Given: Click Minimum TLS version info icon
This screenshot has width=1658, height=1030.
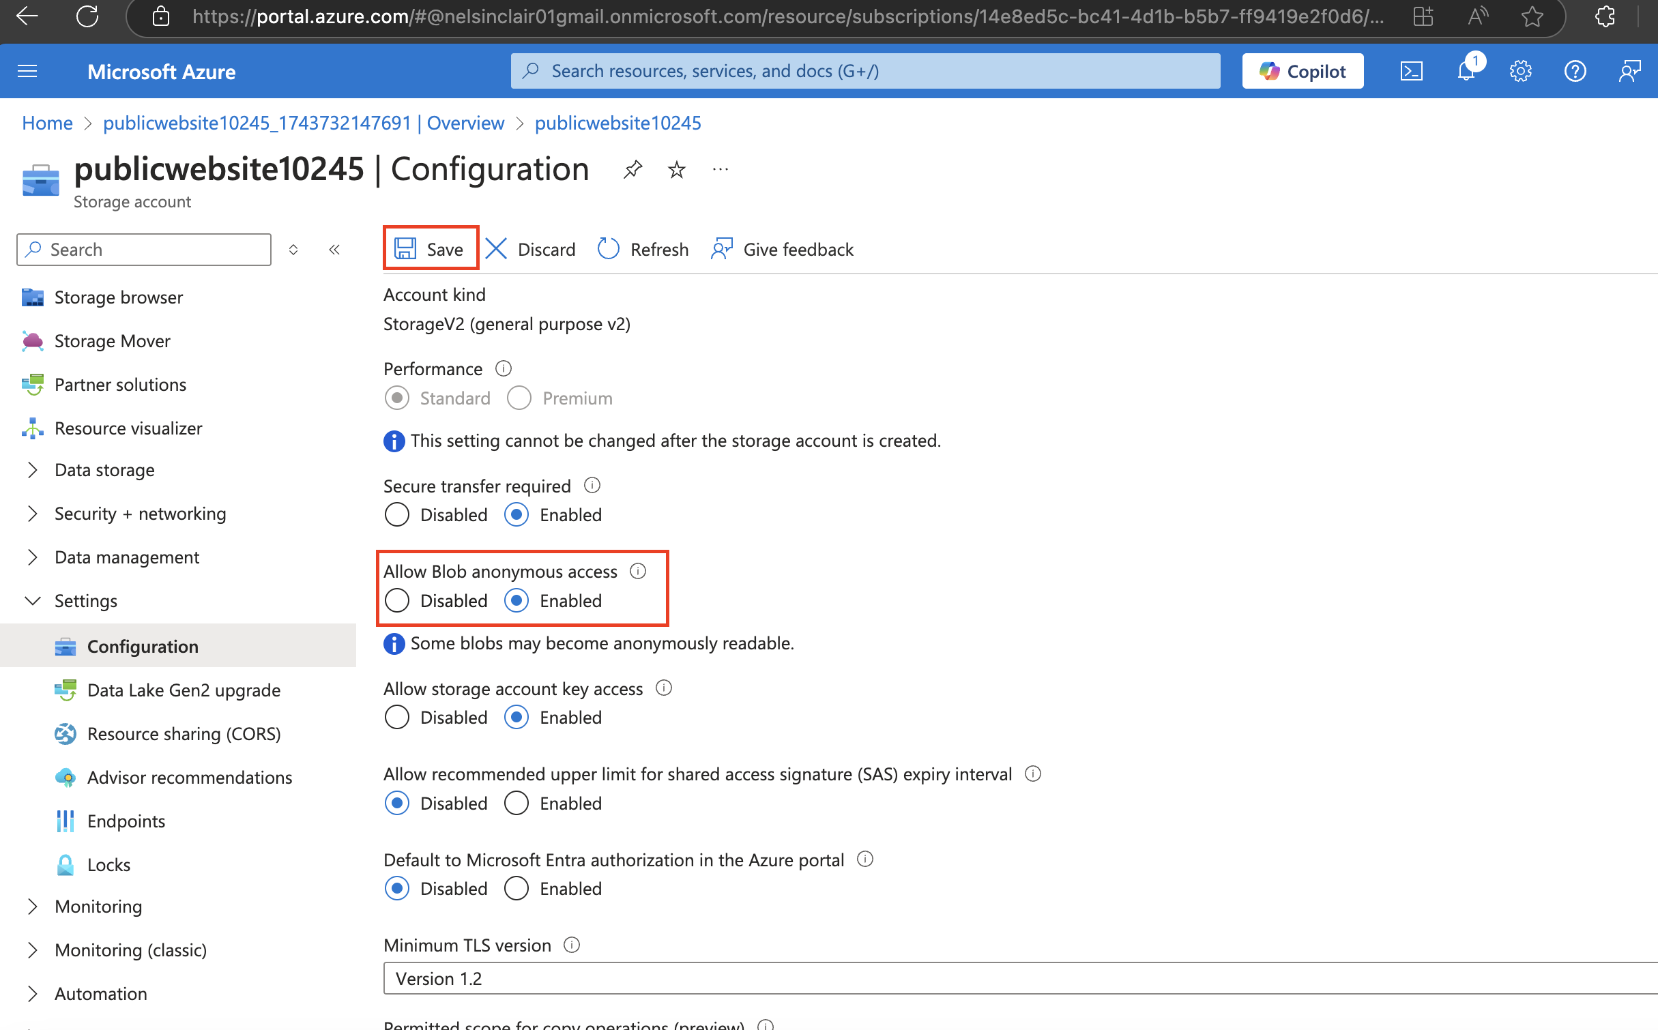Looking at the screenshot, I should point(572,945).
